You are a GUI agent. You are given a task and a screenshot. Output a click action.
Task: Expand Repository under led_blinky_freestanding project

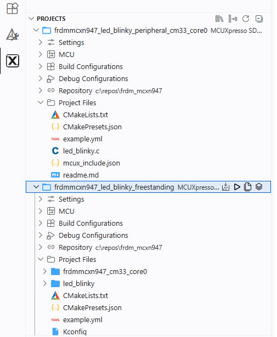click(x=40, y=247)
